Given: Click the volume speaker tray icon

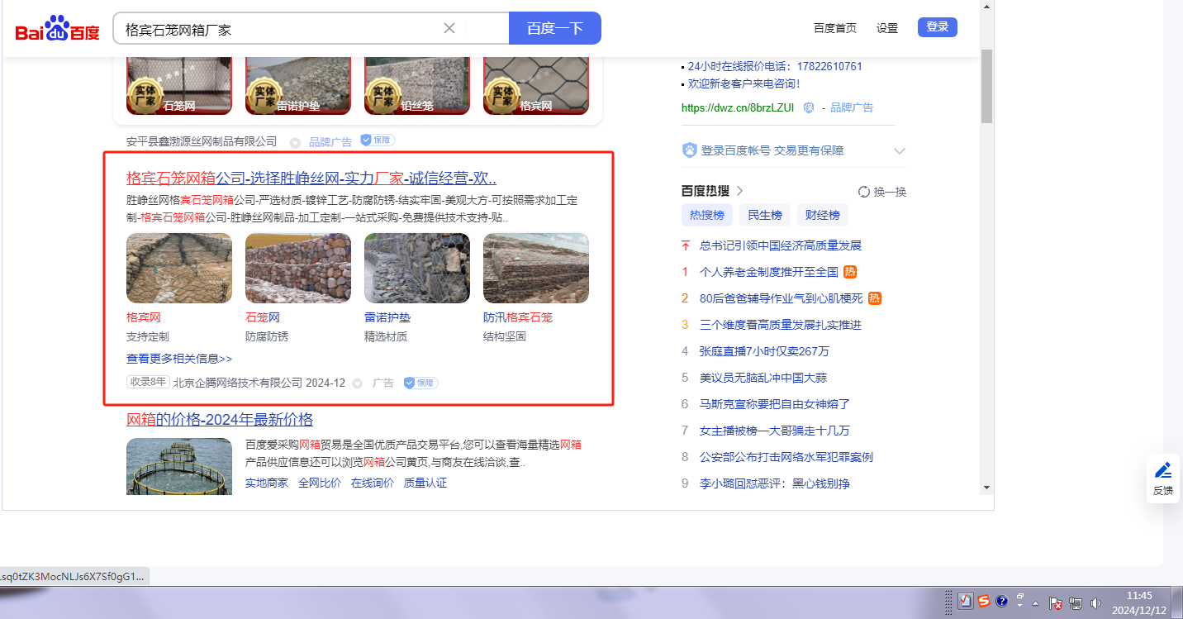Looking at the screenshot, I should pyautogui.click(x=1096, y=603).
